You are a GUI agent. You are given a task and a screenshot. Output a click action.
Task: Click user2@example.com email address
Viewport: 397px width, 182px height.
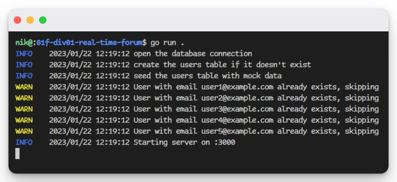point(237,98)
